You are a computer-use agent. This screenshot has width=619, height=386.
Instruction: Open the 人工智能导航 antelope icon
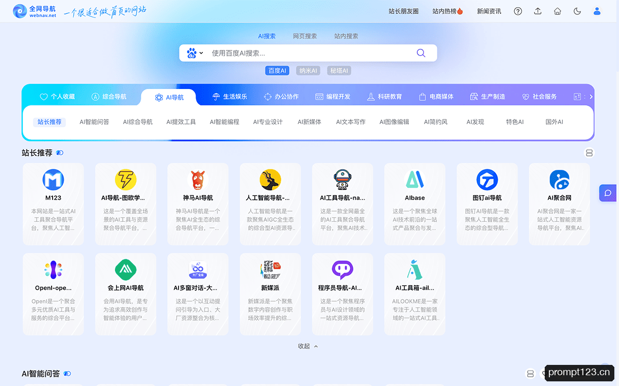(x=270, y=180)
